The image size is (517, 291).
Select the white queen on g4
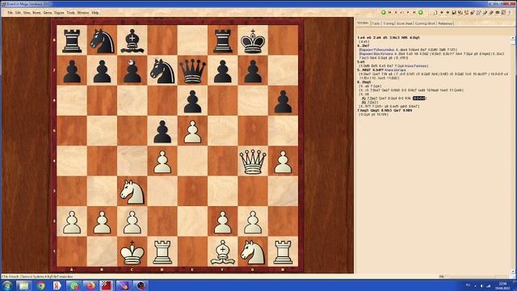tap(253, 161)
